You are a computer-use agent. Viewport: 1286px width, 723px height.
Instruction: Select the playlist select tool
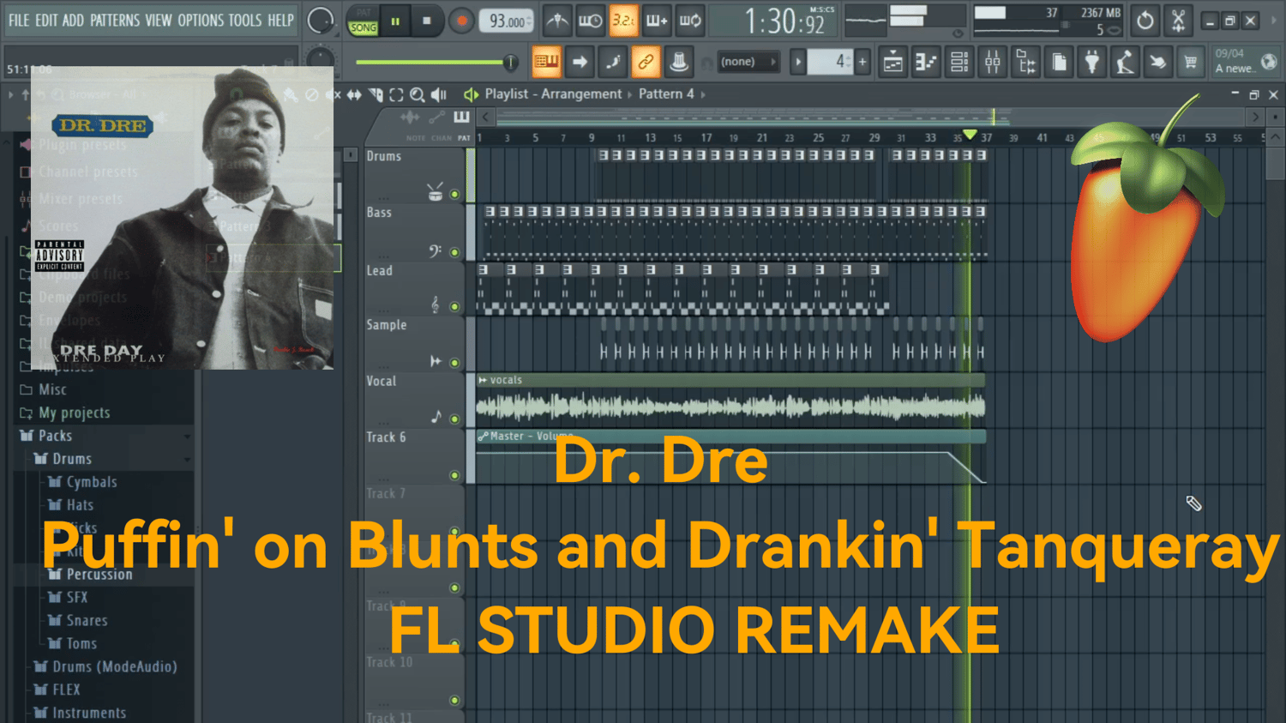click(x=396, y=94)
